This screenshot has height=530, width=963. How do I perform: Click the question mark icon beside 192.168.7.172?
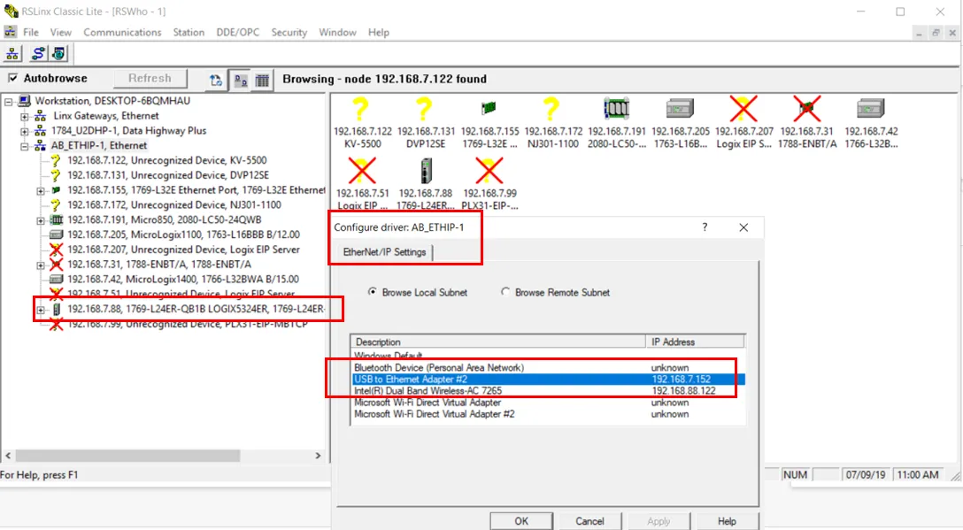(55, 204)
